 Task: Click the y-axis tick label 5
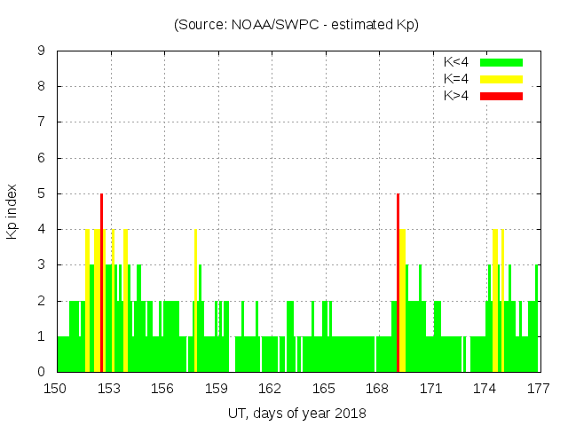(42, 193)
